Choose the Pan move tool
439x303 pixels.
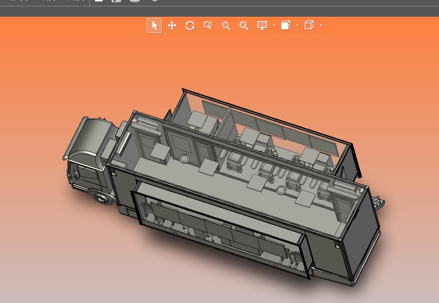pos(172,26)
